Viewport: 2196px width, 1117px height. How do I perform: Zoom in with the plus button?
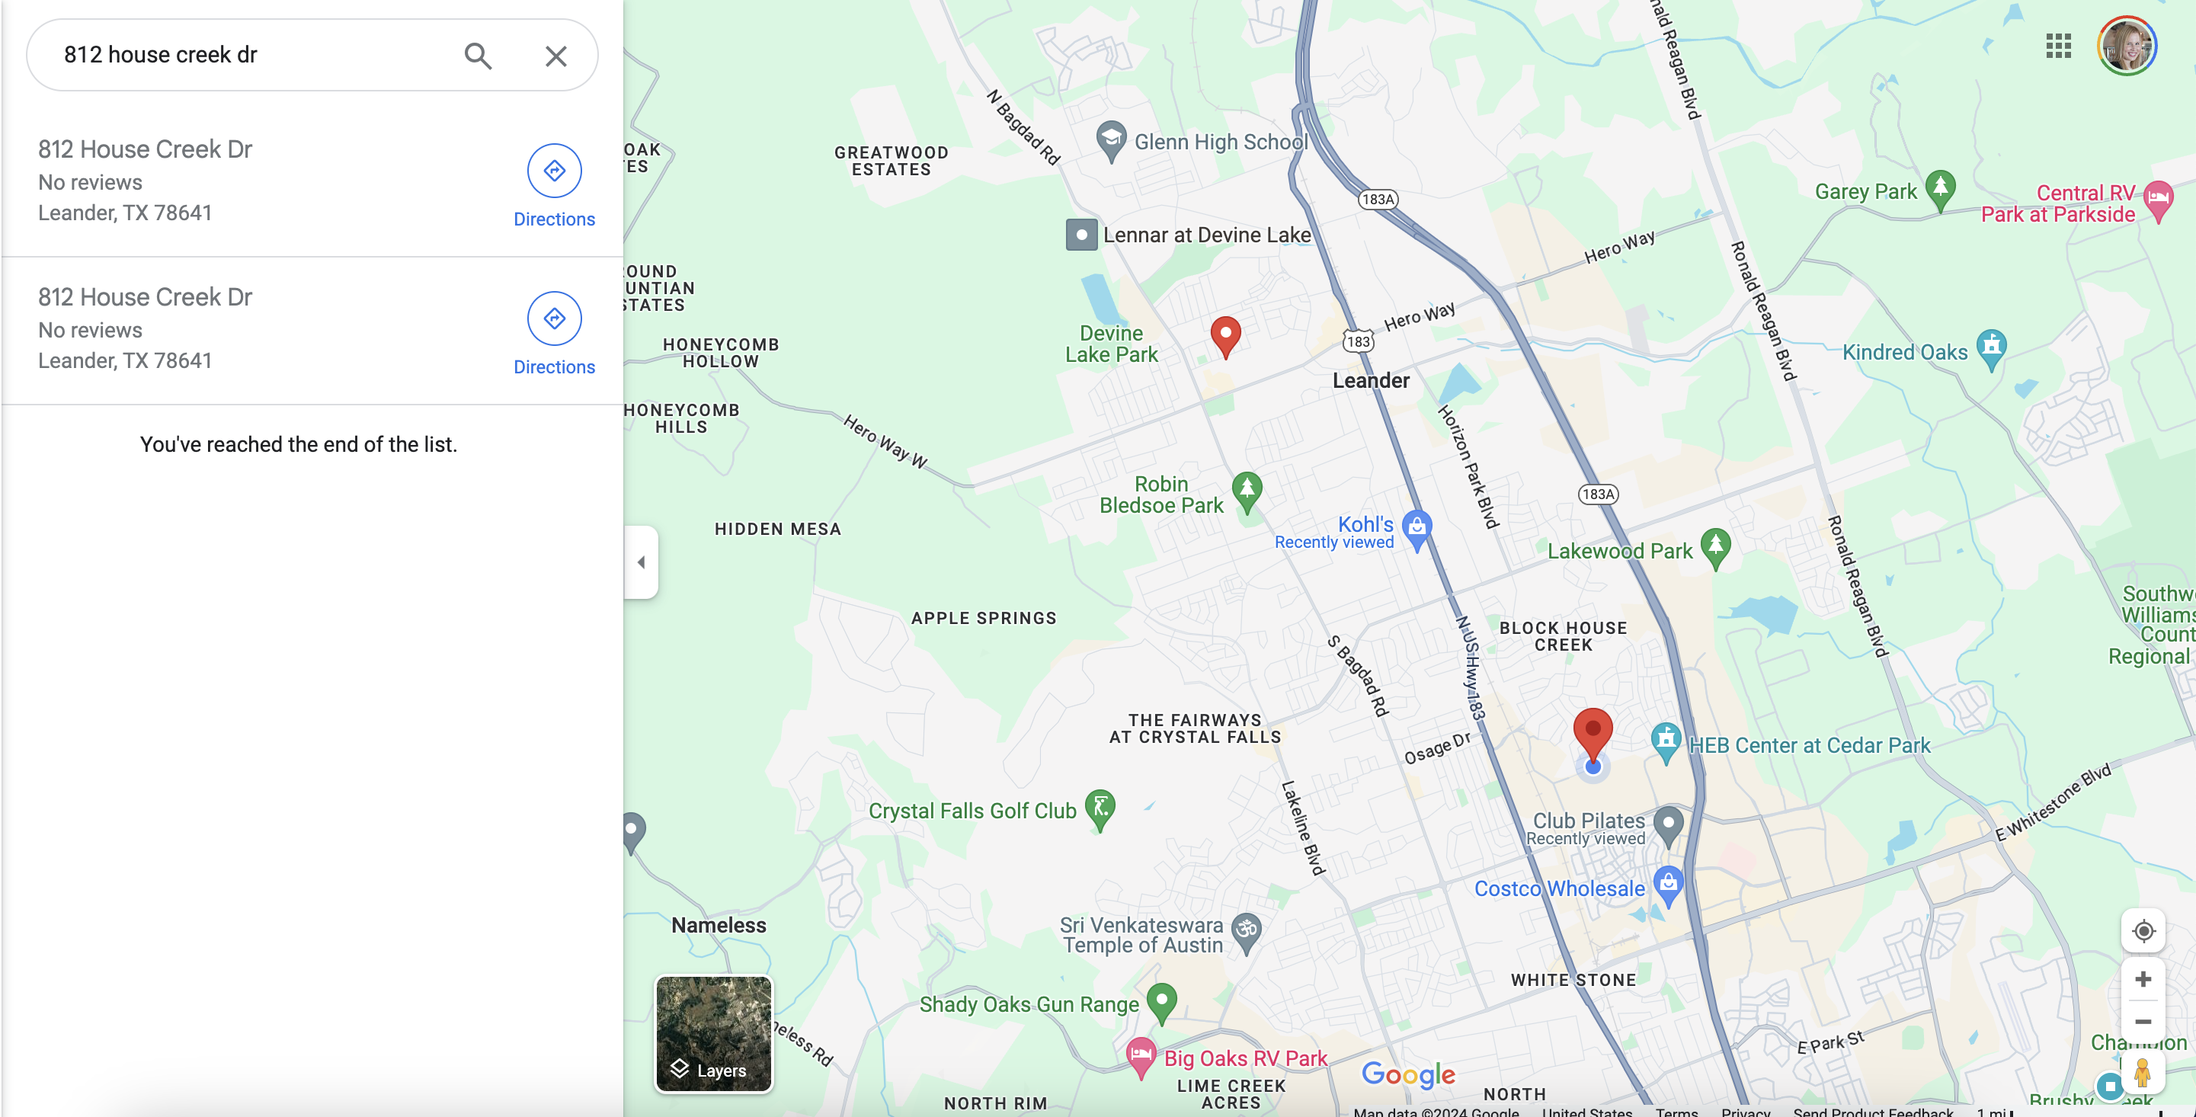[2143, 978]
